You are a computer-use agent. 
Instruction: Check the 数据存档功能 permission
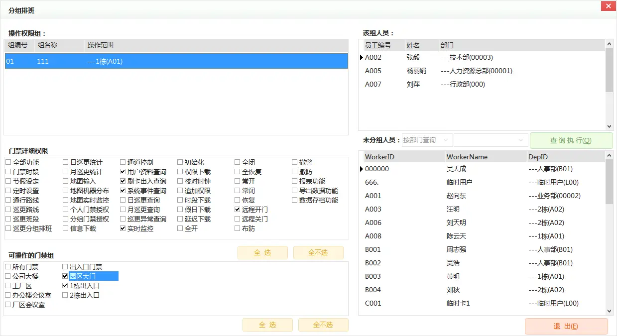coord(294,200)
